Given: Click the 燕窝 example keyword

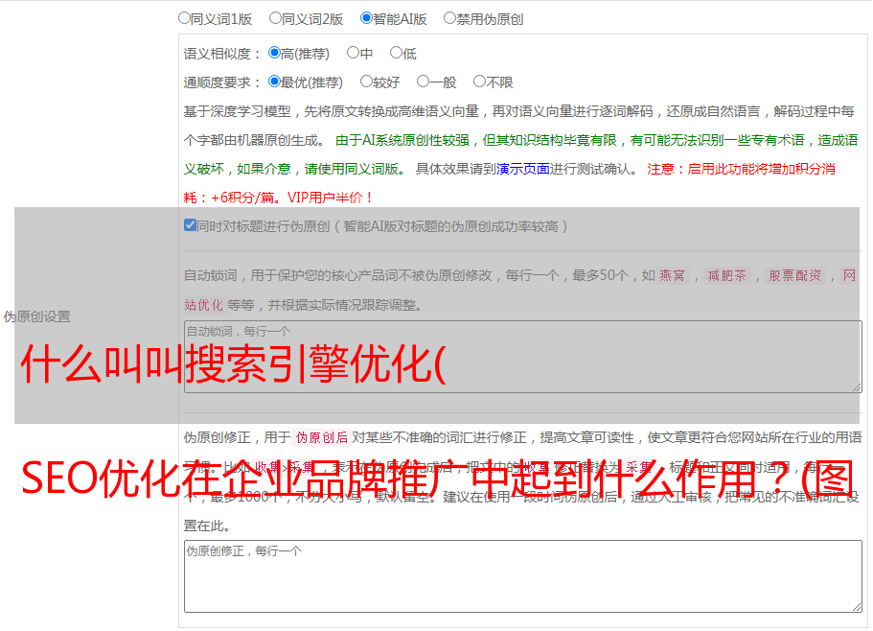Looking at the screenshot, I should [672, 275].
